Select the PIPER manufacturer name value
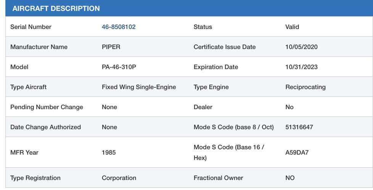This screenshot has height=190, width=373. [x=111, y=47]
